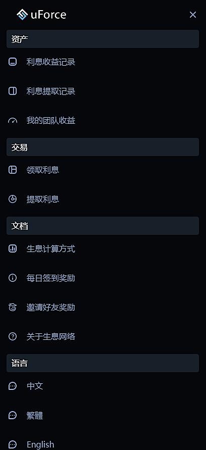Switch language to English
Screen dimensions: 206x450
point(103,443)
